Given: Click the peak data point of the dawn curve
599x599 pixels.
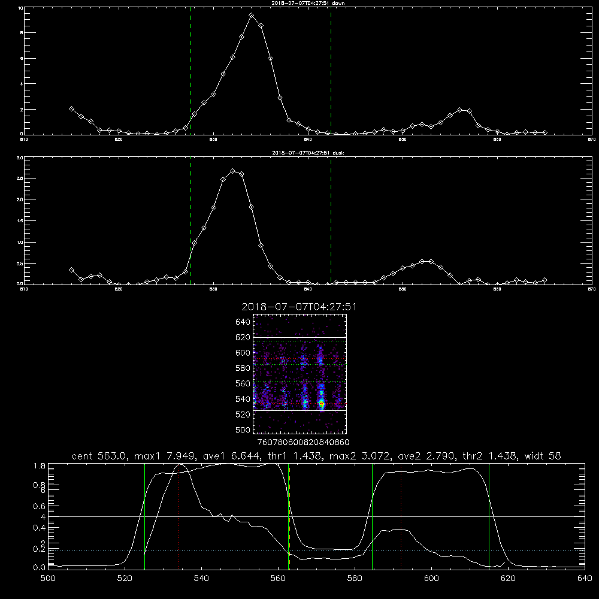Looking at the screenshot, I should point(251,16).
